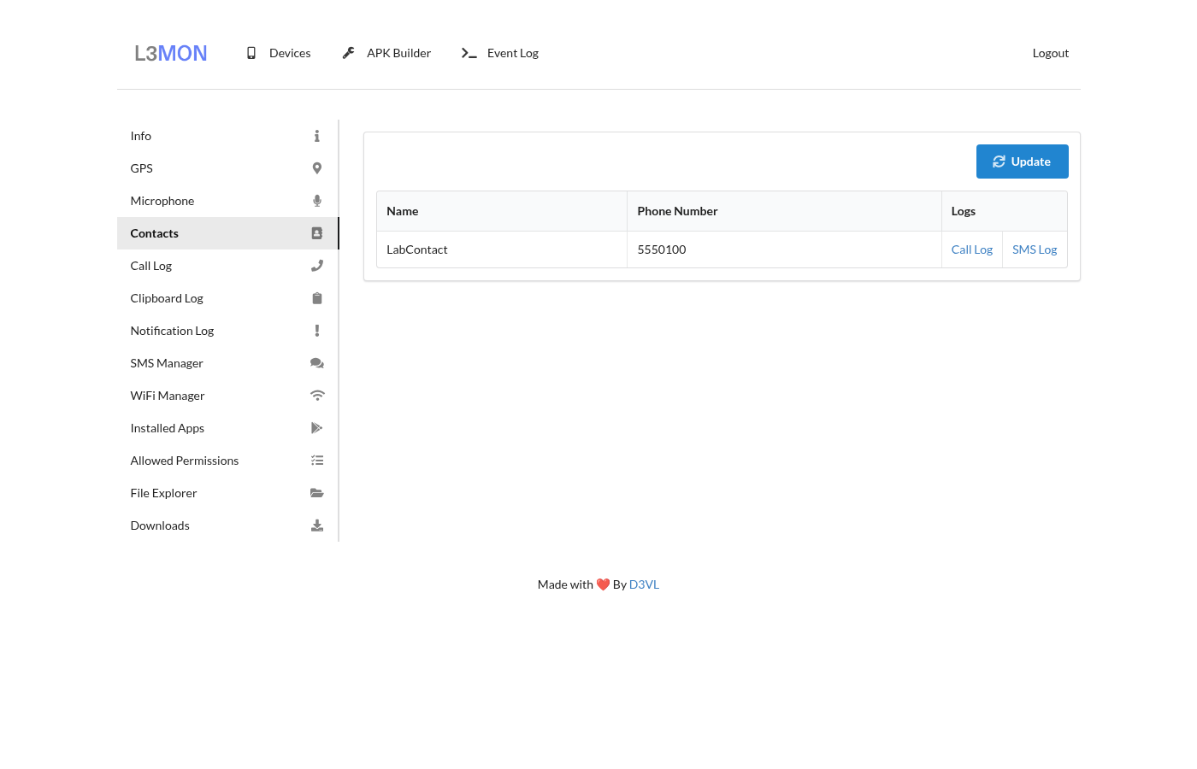This screenshot has height=769, width=1197.
Task: Click the phone number 5550100
Action: (662, 249)
